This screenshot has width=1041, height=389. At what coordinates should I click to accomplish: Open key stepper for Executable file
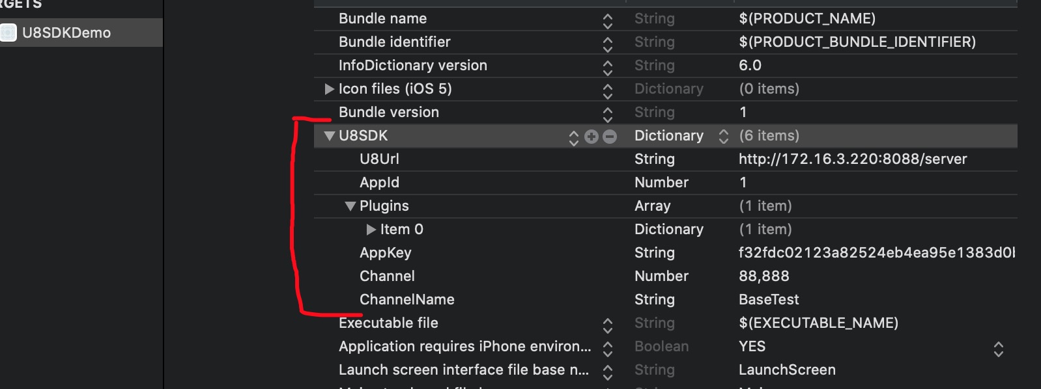pyautogui.click(x=608, y=326)
